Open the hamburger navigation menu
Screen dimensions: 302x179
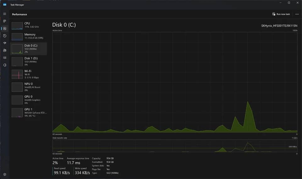click(5, 14)
